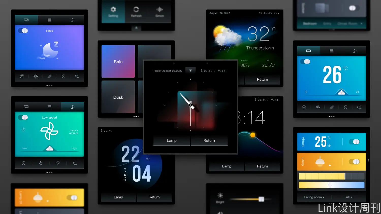Click the Setting gear icon
The image size is (381, 214).
(x=113, y=10)
